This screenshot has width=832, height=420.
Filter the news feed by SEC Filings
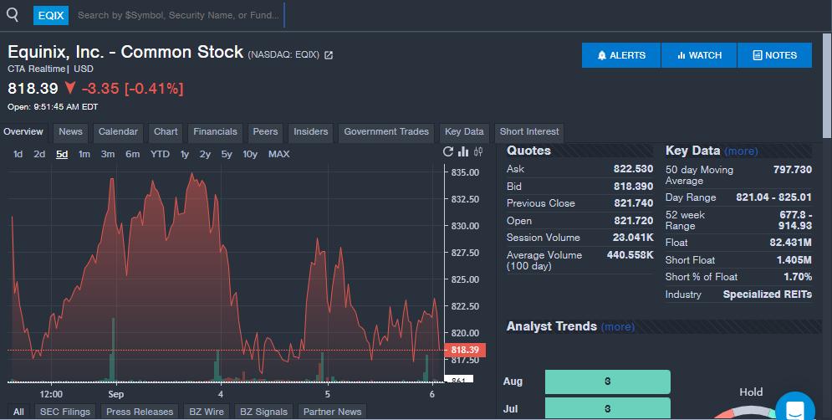click(x=64, y=412)
